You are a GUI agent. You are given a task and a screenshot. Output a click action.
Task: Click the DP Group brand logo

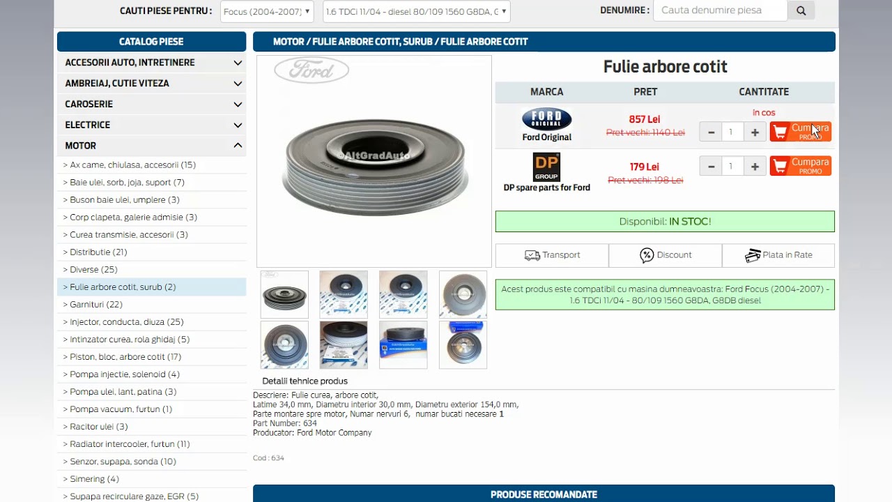point(546,167)
